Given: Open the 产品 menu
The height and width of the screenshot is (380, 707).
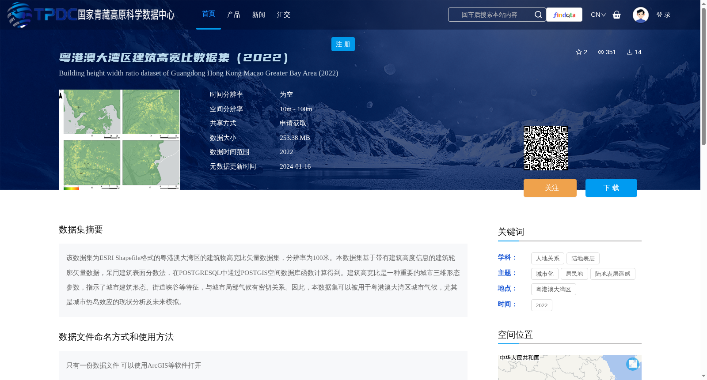Looking at the screenshot, I should pyautogui.click(x=234, y=15).
